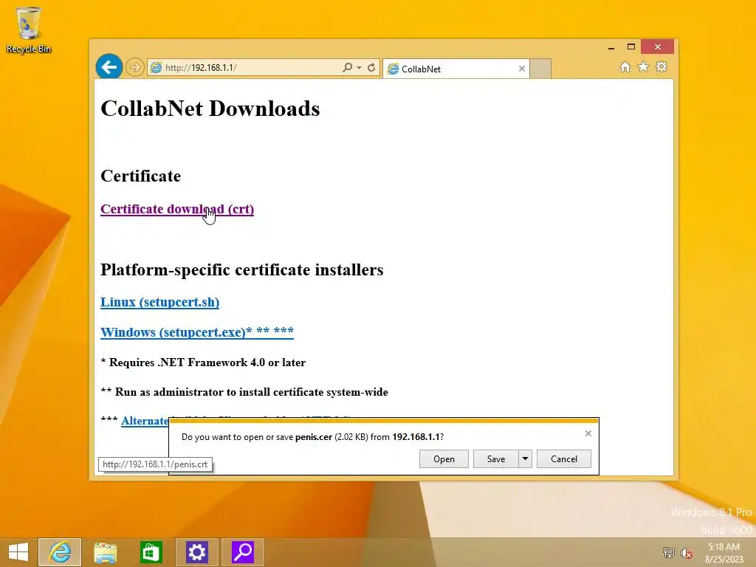
Task: Minimize the Internet Explorer window
Action: point(611,47)
